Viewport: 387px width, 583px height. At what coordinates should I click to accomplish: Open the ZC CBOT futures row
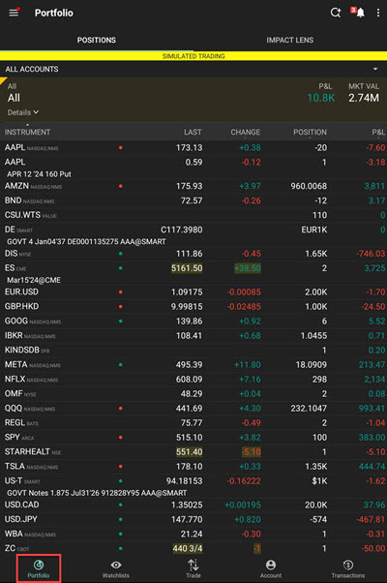[193, 548]
